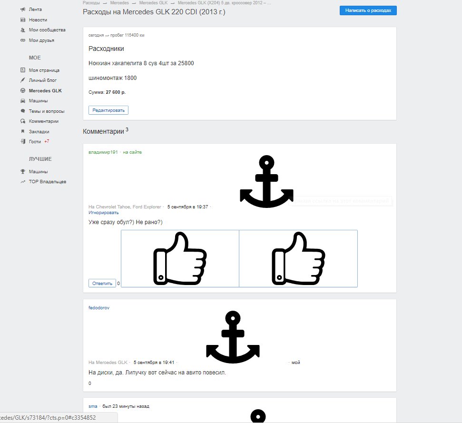Image resolution: width=462 pixels, height=423 pixels.
Task: Open the fedodorov profile link
Action: click(x=99, y=307)
